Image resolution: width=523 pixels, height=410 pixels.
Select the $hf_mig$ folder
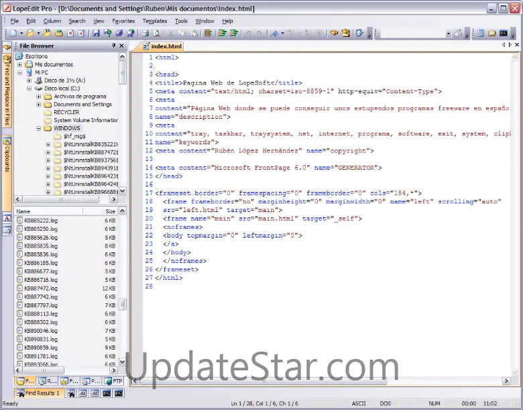tap(74, 136)
